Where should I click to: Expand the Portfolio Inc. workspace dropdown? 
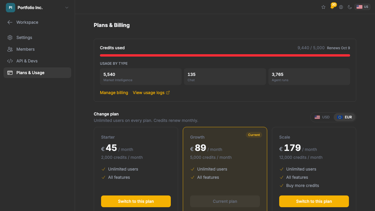tap(67, 8)
